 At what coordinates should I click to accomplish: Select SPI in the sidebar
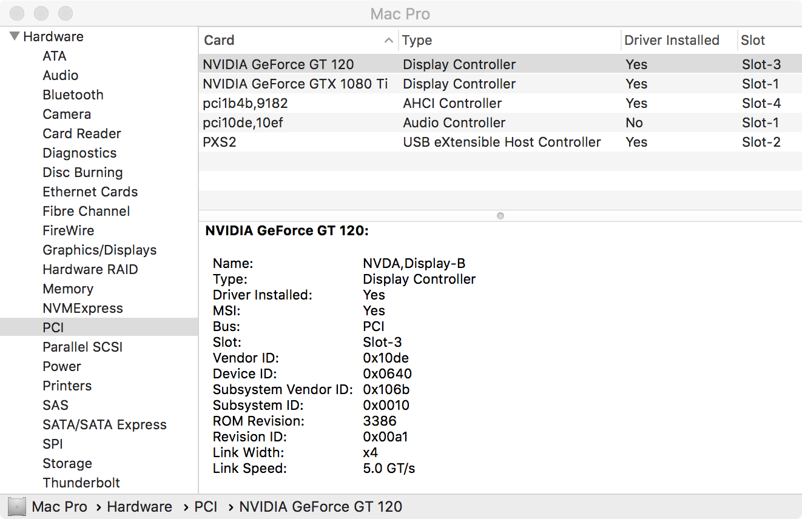[x=53, y=444]
